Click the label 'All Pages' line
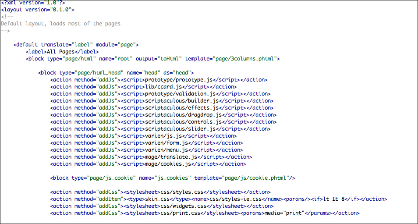 [62, 52]
